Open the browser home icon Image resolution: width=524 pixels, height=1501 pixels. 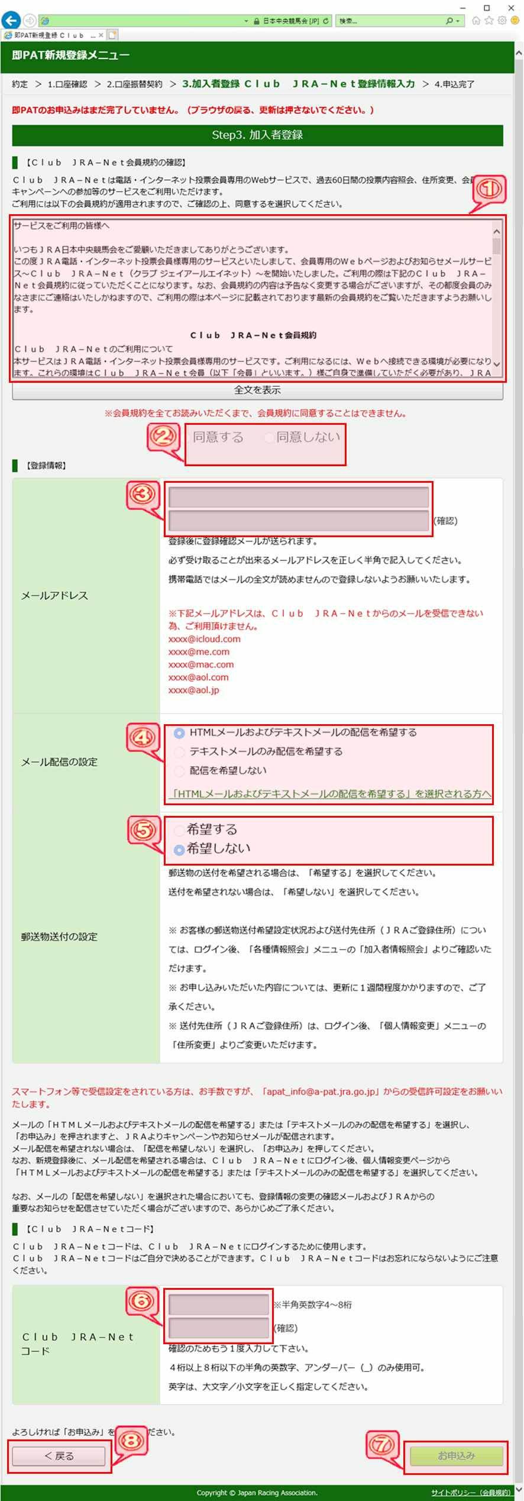tap(476, 21)
